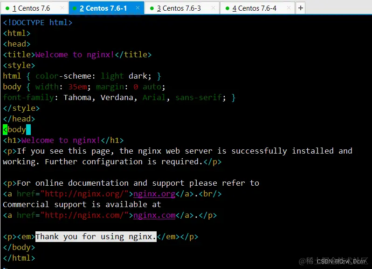Click the green status dot on 1 Centos 7.6 tab
The width and height of the screenshot is (372, 269).
[7, 8]
